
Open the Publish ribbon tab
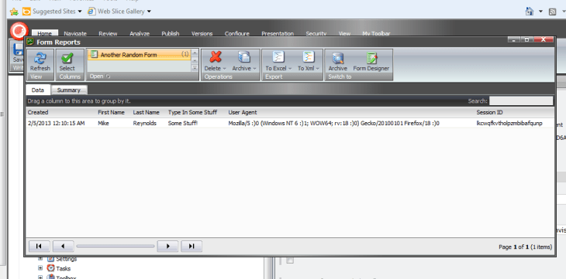coord(171,33)
